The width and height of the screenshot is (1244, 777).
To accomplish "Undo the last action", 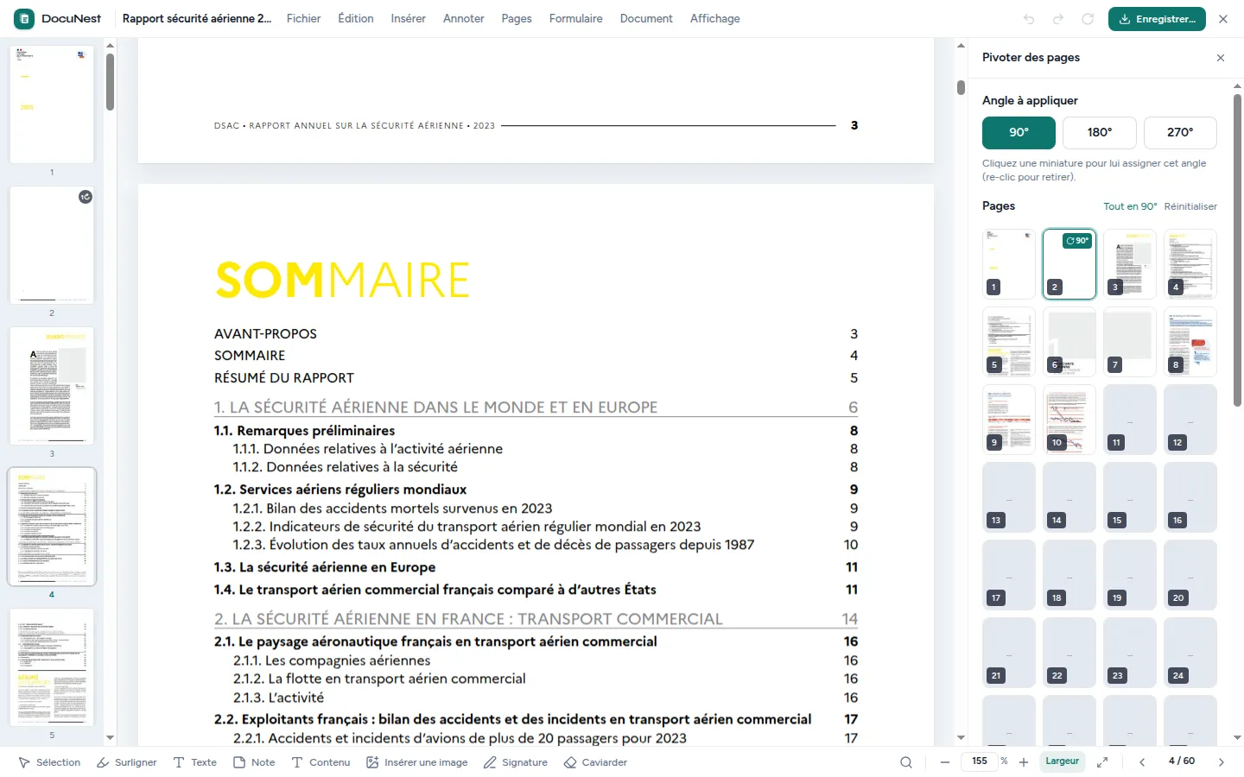I will click(x=1029, y=19).
